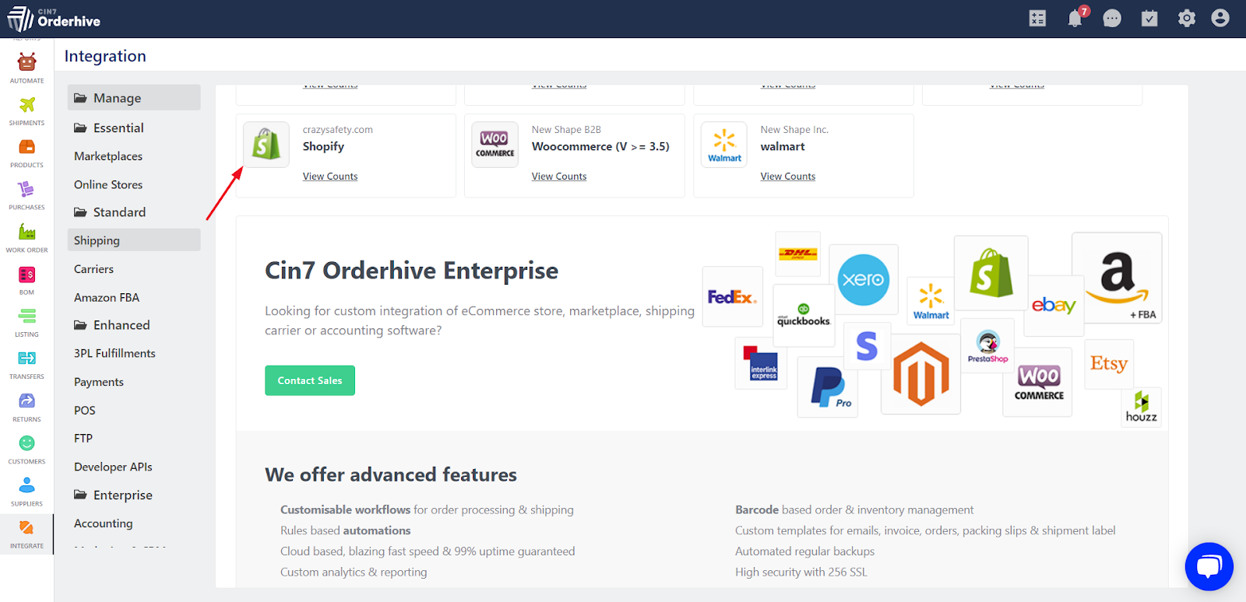1246x602 pixels.
Task: Click the Shopify store logo for crazysafety.com
Action: [266, 145]
